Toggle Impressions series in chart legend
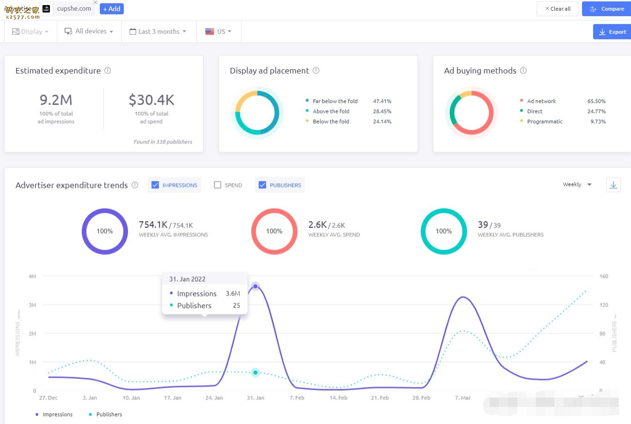The image size is (631, 424). (x=54, y=414)
